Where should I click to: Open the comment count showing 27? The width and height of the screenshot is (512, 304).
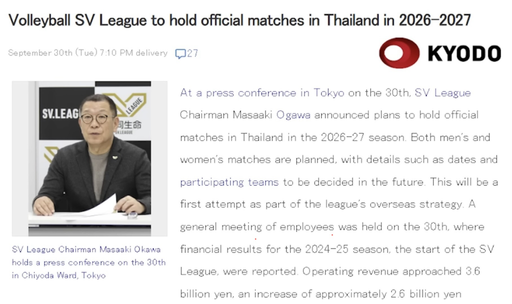pos(192,53)
